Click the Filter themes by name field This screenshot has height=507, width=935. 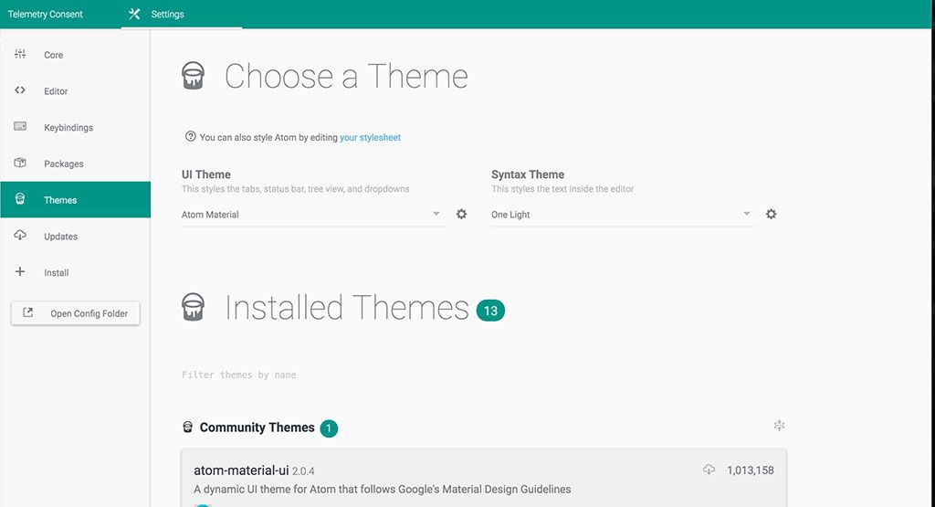484,375
